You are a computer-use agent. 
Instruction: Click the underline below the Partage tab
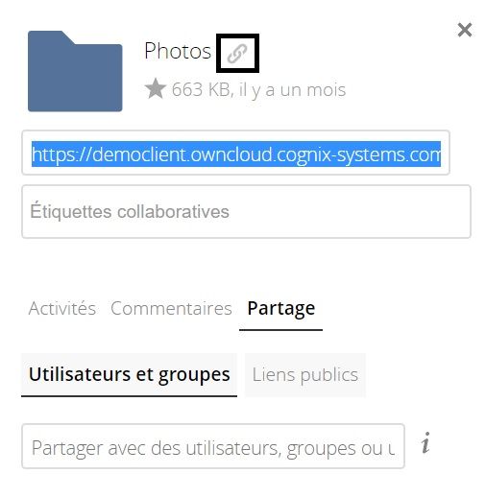pyautogui.click(x=280, y=329)
